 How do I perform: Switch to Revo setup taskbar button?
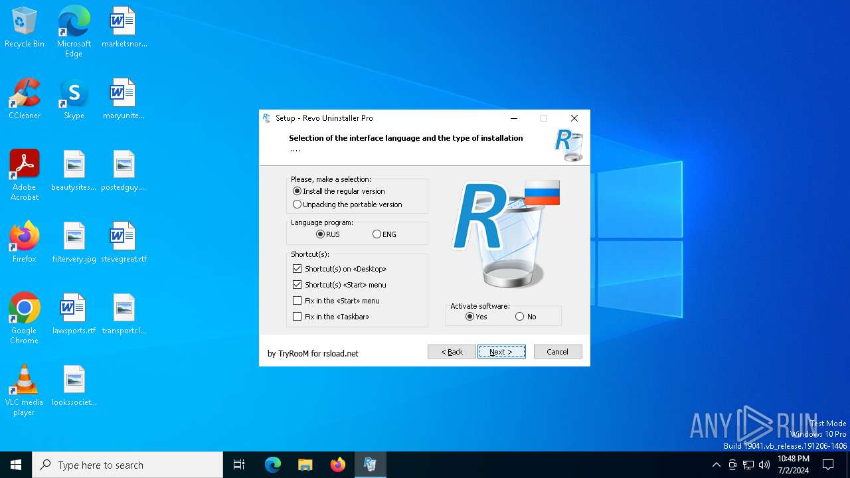pos(370,465)
